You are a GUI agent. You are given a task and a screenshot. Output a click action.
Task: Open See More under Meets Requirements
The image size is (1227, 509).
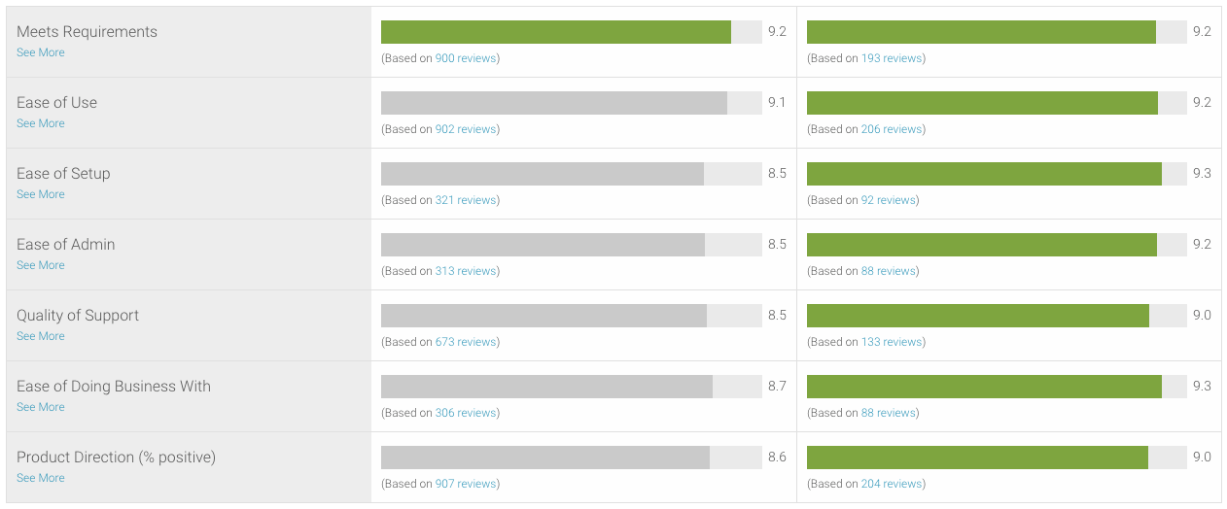click(41, 52)
